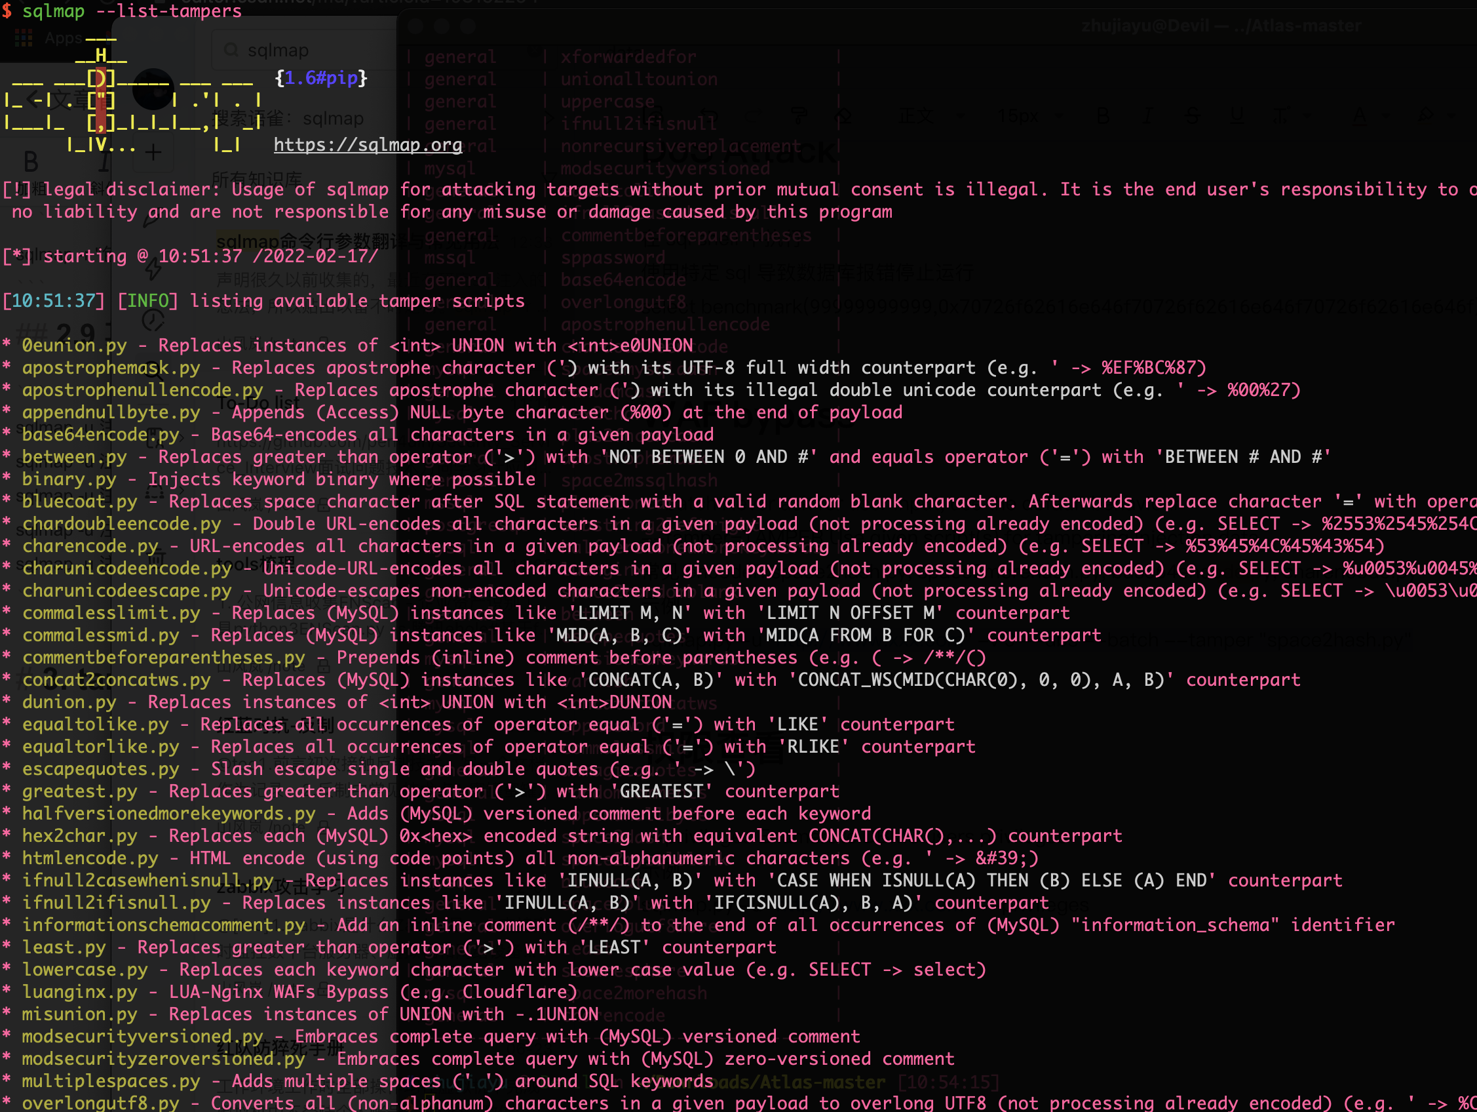The image size is (1477, 1112).
Task: Open the Apps grid icon
Action: (x=24, y=38)
